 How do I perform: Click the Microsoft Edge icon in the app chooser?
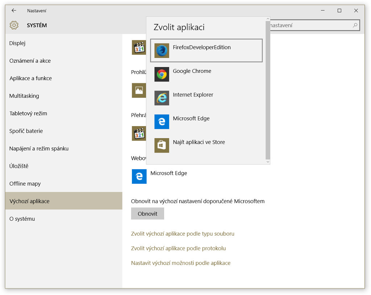tap(162, 122)
